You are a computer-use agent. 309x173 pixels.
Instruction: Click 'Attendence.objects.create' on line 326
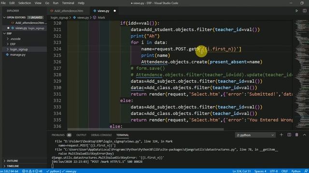[x=174, y=62]
